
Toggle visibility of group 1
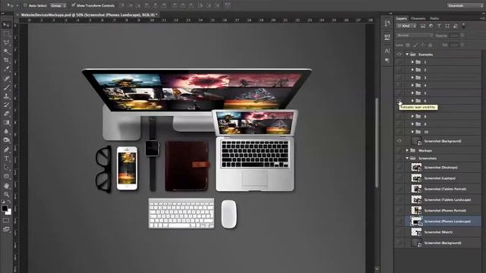coord(399,62)
